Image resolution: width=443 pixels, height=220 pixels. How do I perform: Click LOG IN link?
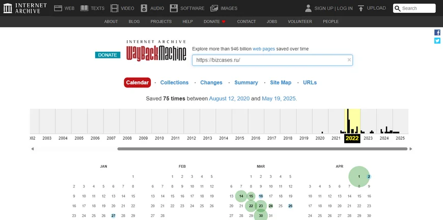pyautogui.click(x=345, y=9)
